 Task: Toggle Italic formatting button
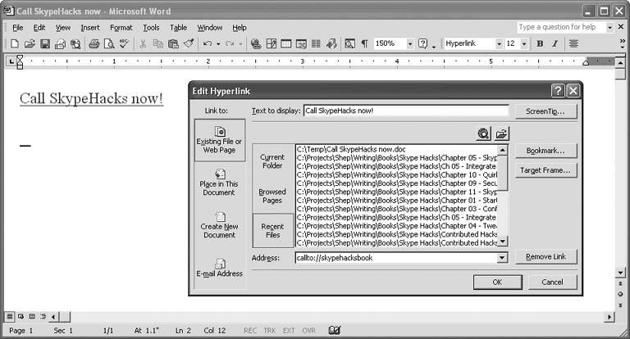click(555, 43)
